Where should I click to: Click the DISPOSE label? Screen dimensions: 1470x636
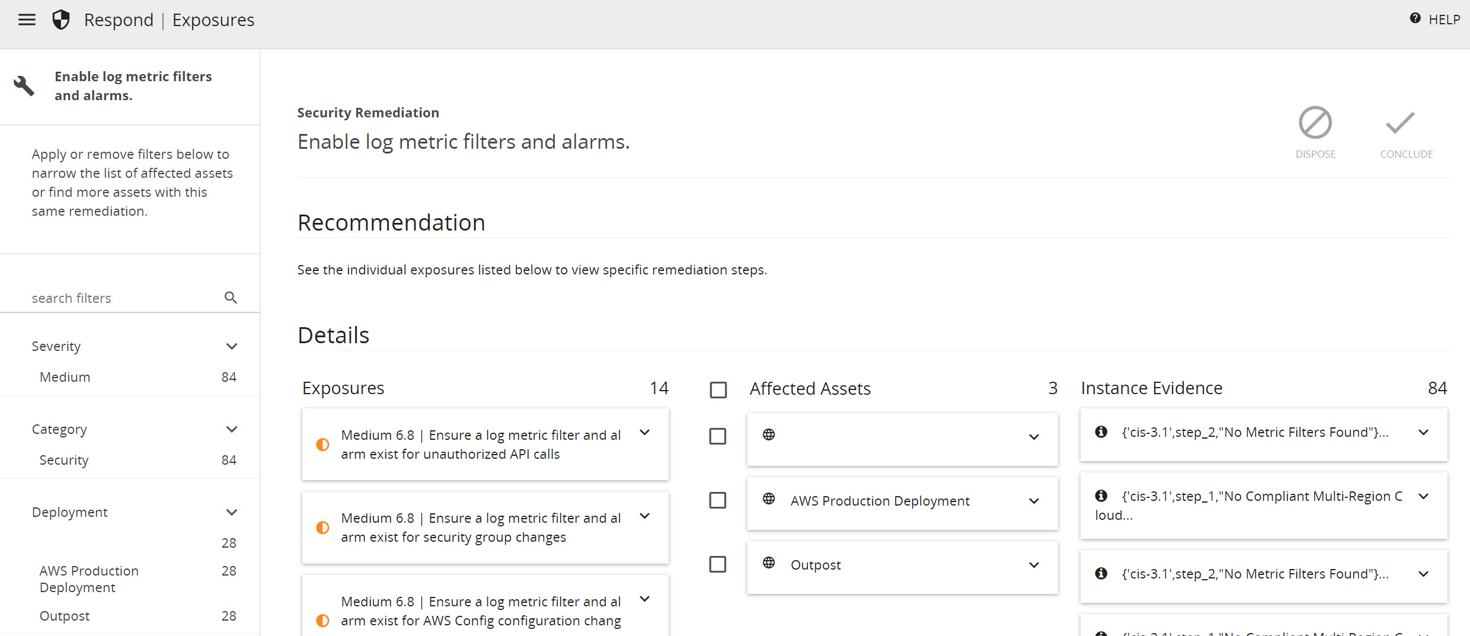click(1315, 154)
